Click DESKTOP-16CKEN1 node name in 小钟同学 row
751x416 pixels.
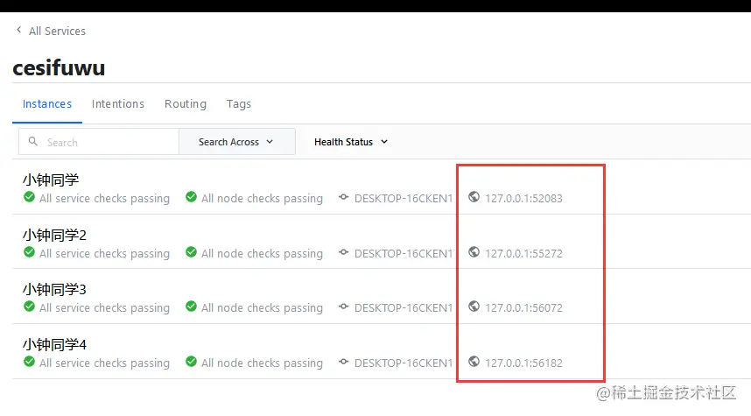[x=404, y=199]
